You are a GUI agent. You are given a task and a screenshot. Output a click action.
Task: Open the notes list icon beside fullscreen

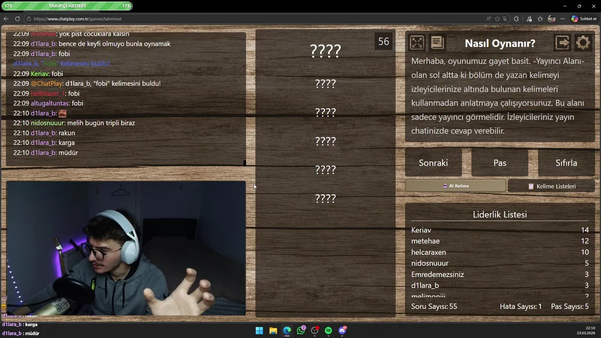pos(437,43)
